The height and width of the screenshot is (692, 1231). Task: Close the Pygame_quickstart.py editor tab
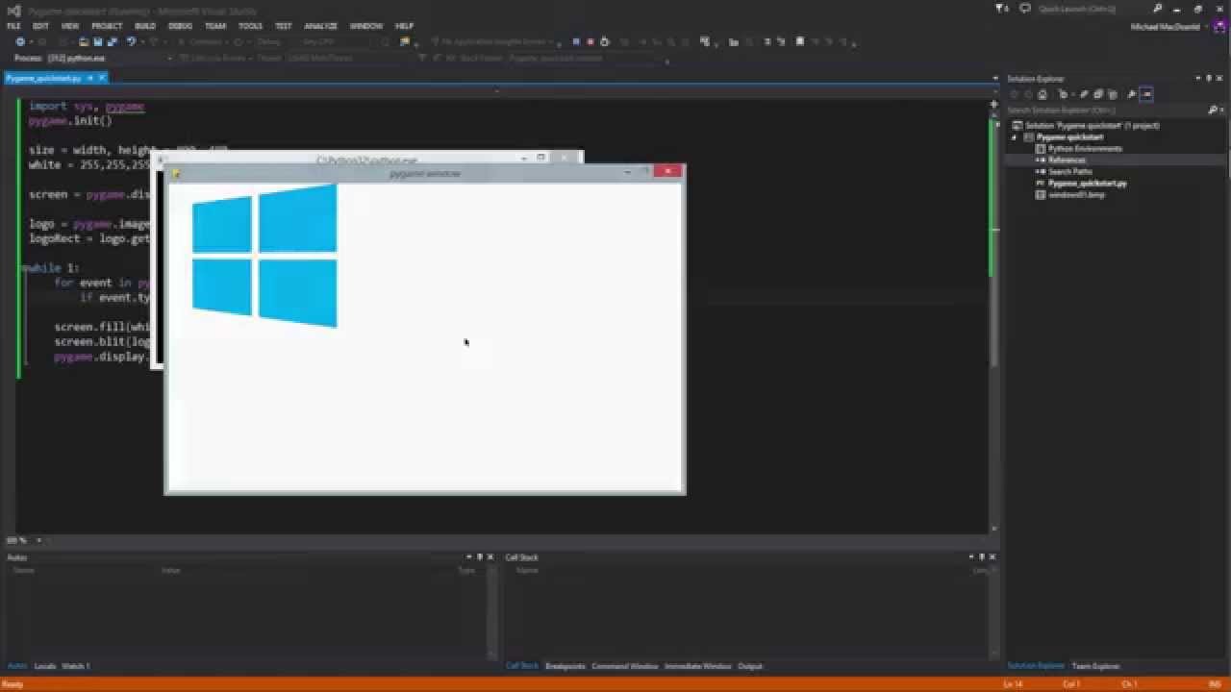(x=102, y=78)
